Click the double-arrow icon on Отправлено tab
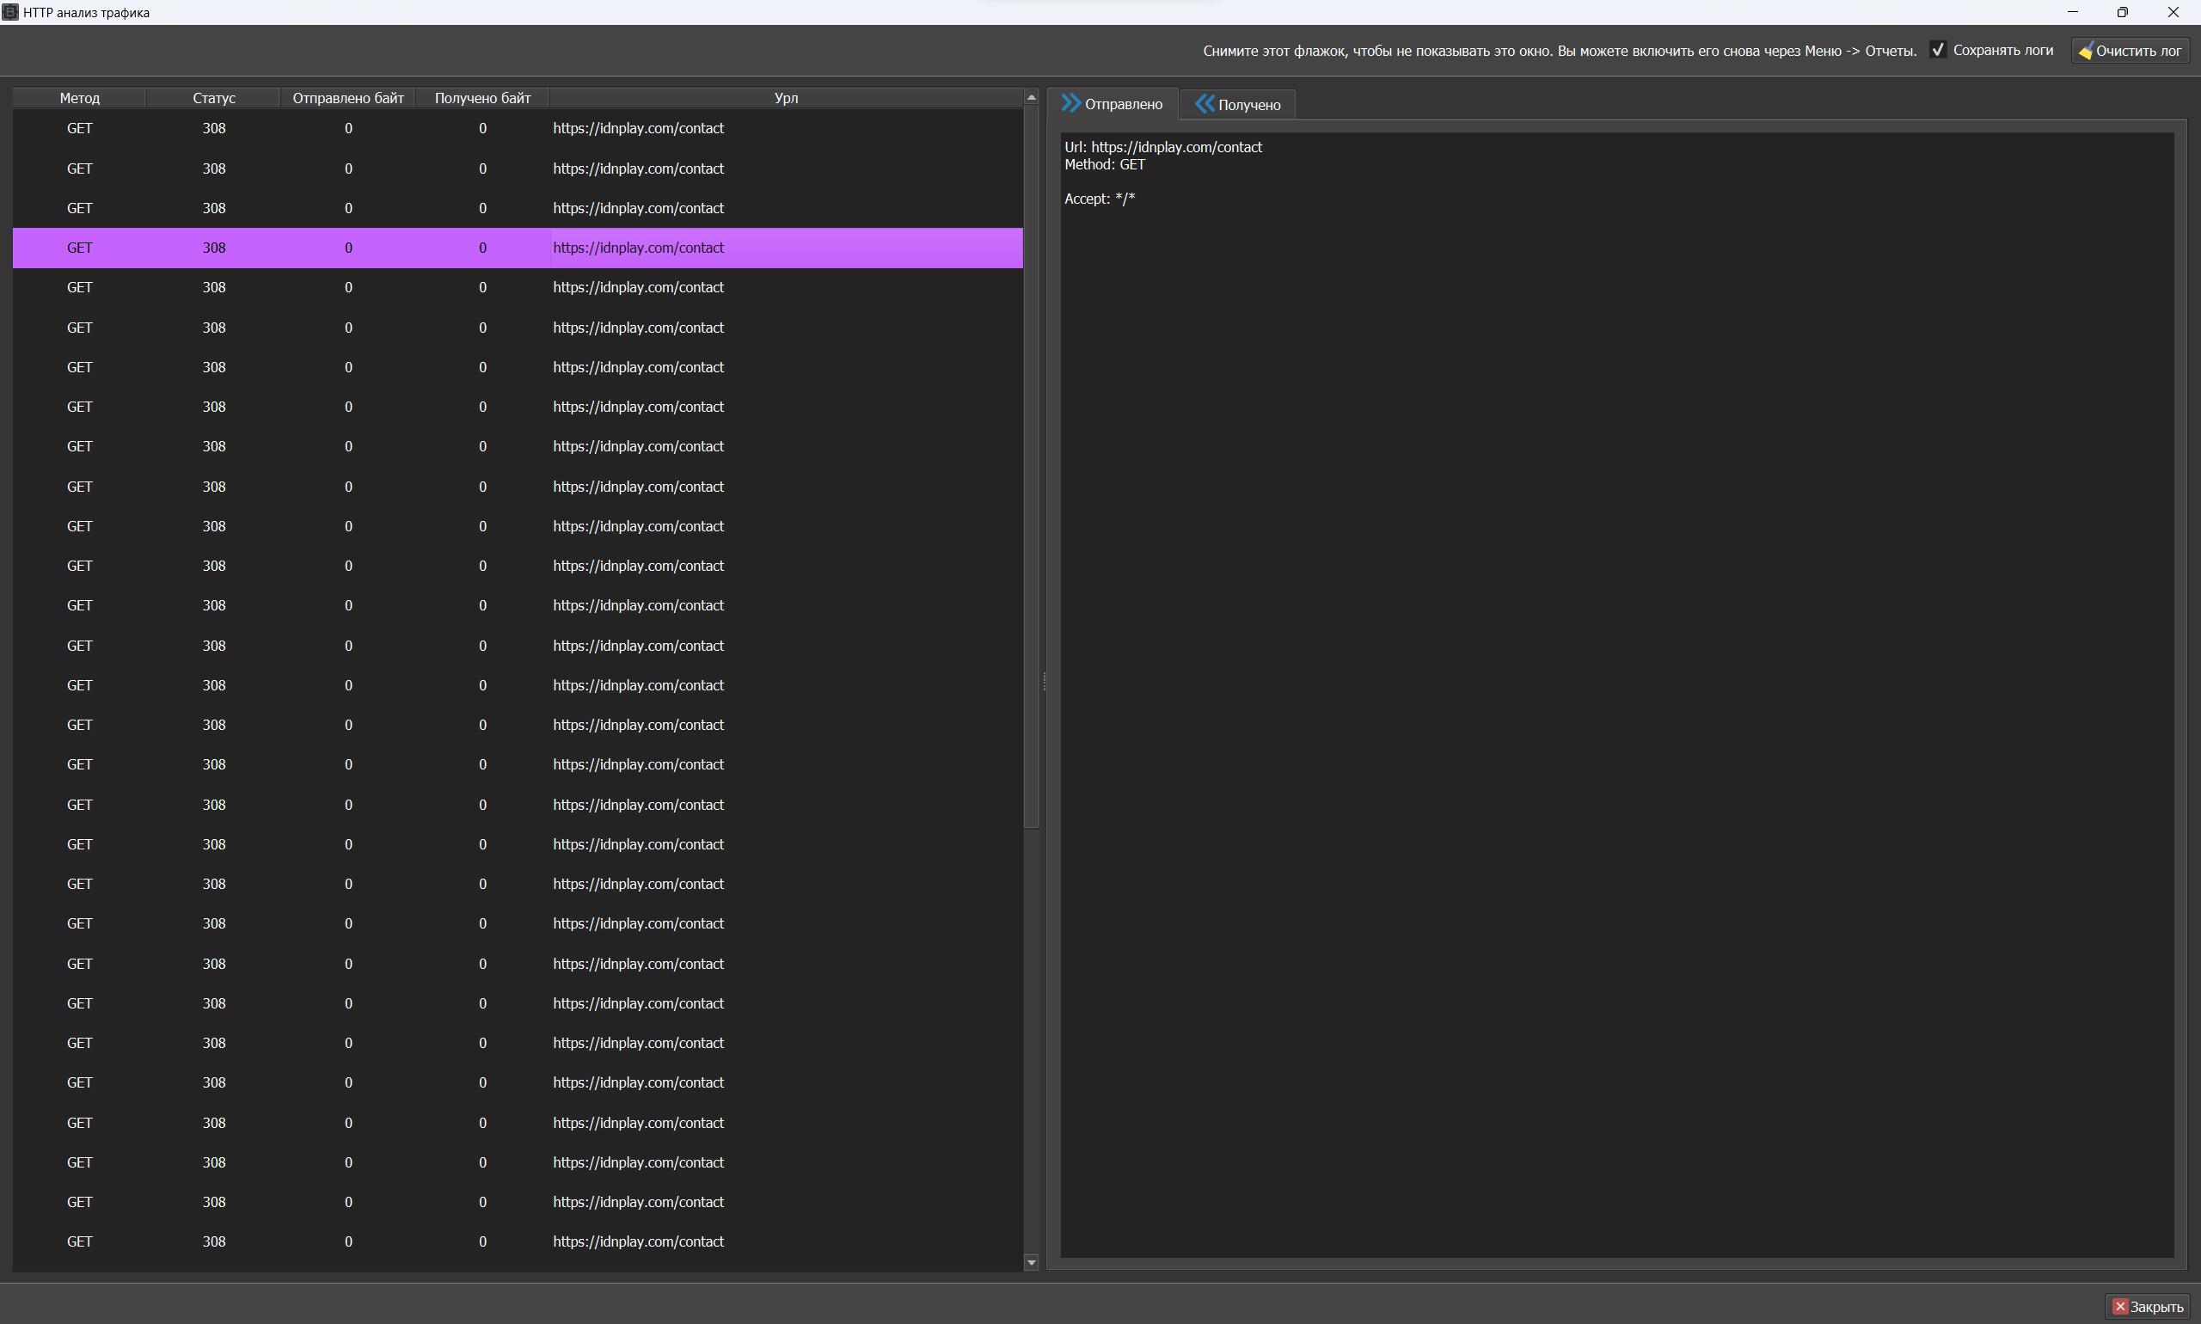This screenshot has width=2201, height=1324. pyautogui.click(x=1070, y=103)
